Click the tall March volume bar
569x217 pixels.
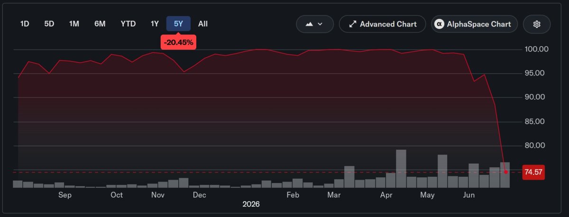point(349,177)
